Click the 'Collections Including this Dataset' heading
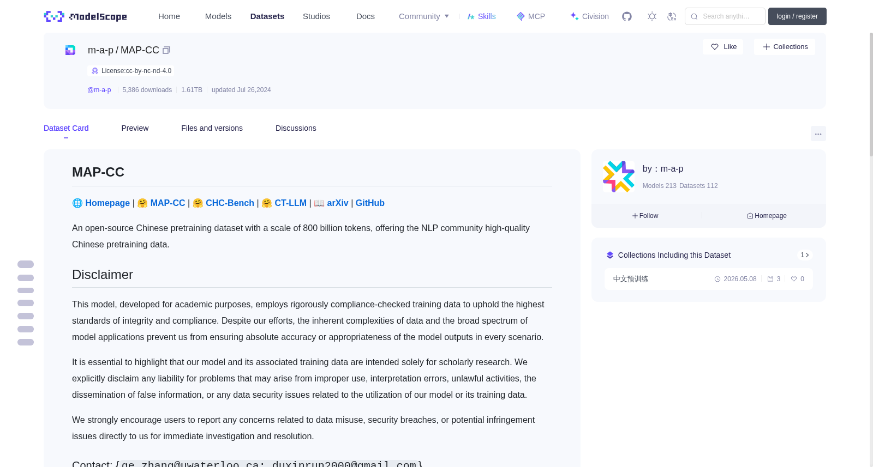This screenshot has height=467, width=873. [x=674, y=255]
